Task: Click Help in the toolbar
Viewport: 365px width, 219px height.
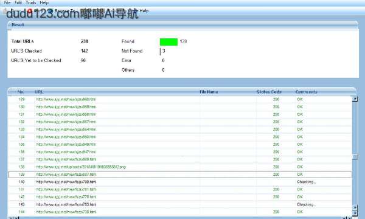Action: 144,11
